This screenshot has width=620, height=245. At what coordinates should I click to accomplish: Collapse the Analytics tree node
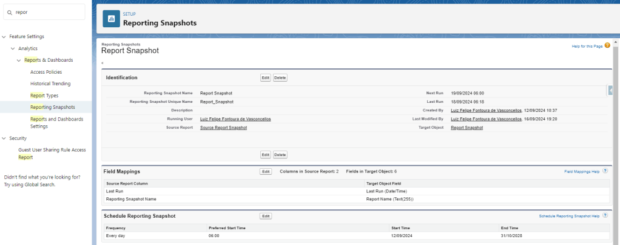[13, 48]
